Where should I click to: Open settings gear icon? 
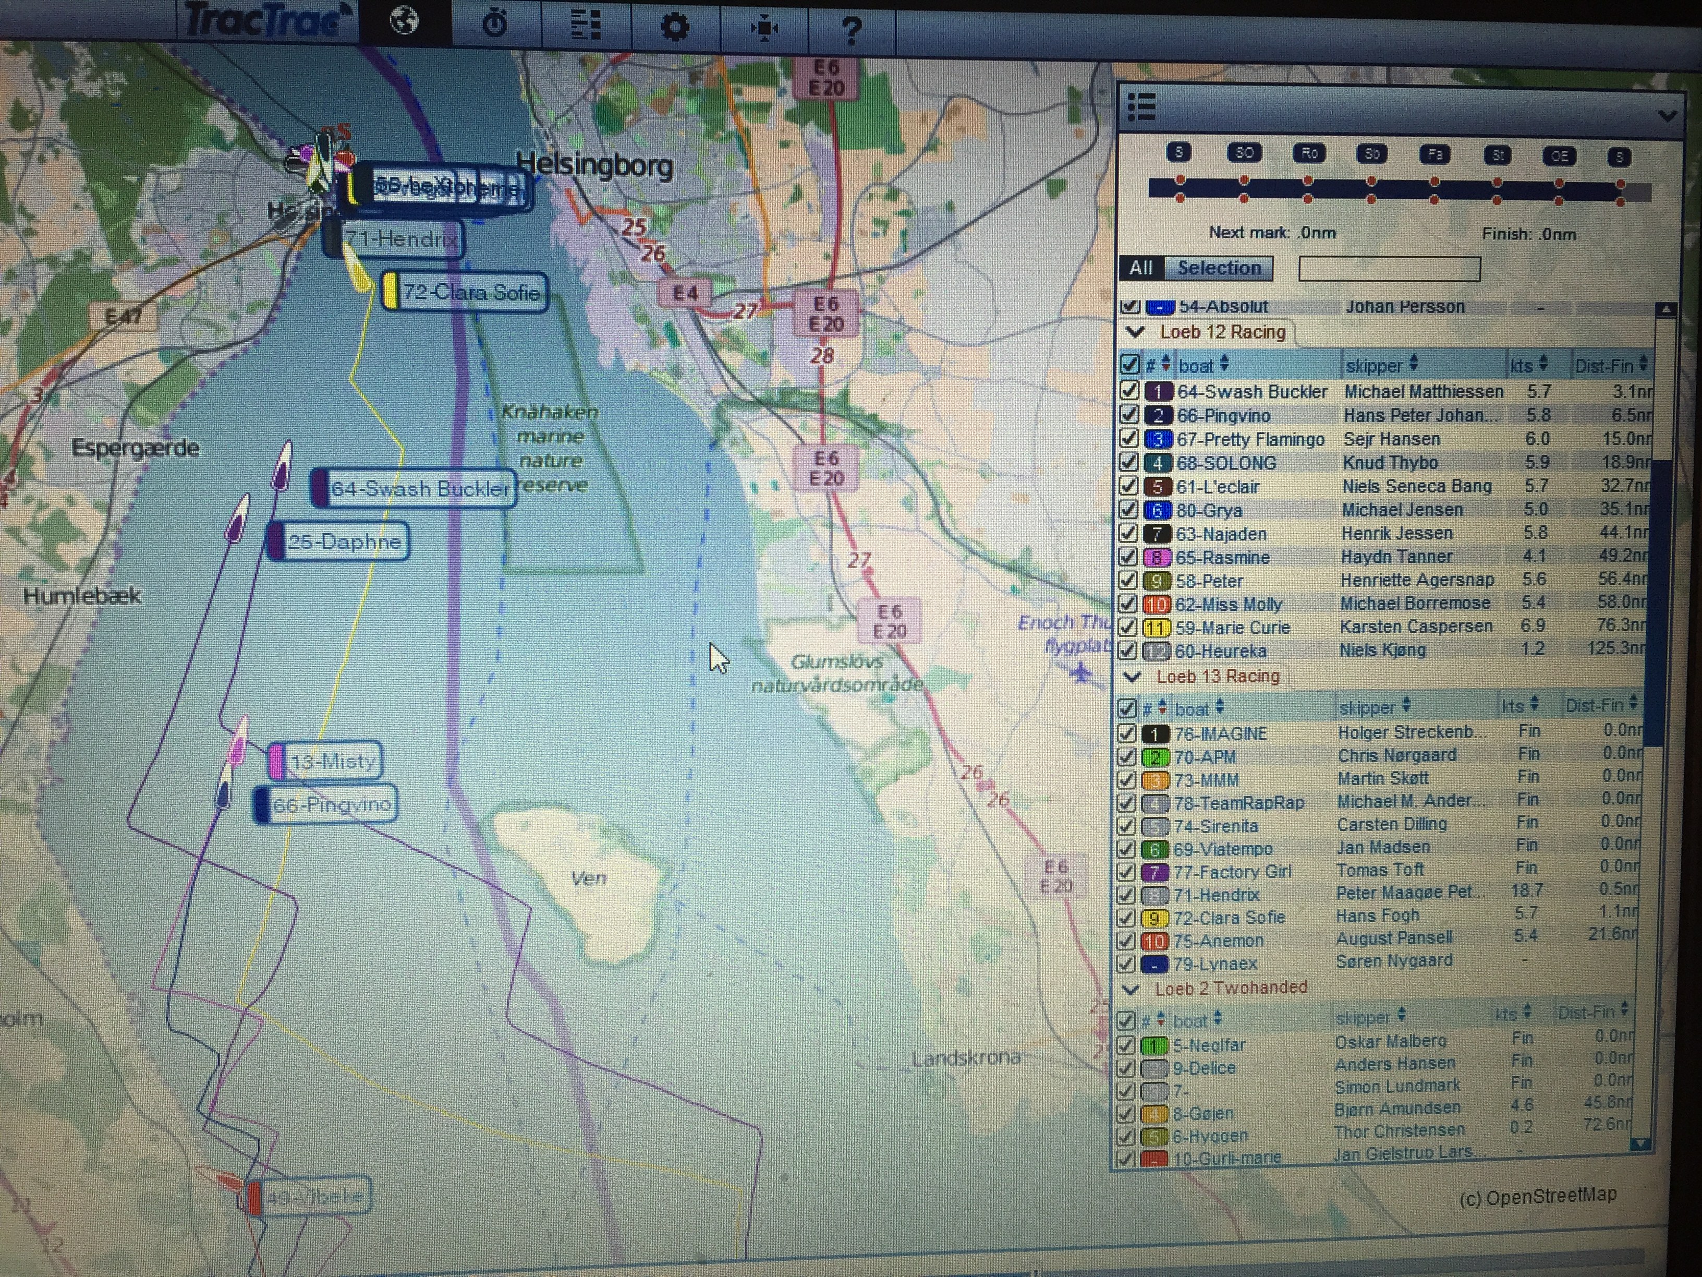point(675,28)
